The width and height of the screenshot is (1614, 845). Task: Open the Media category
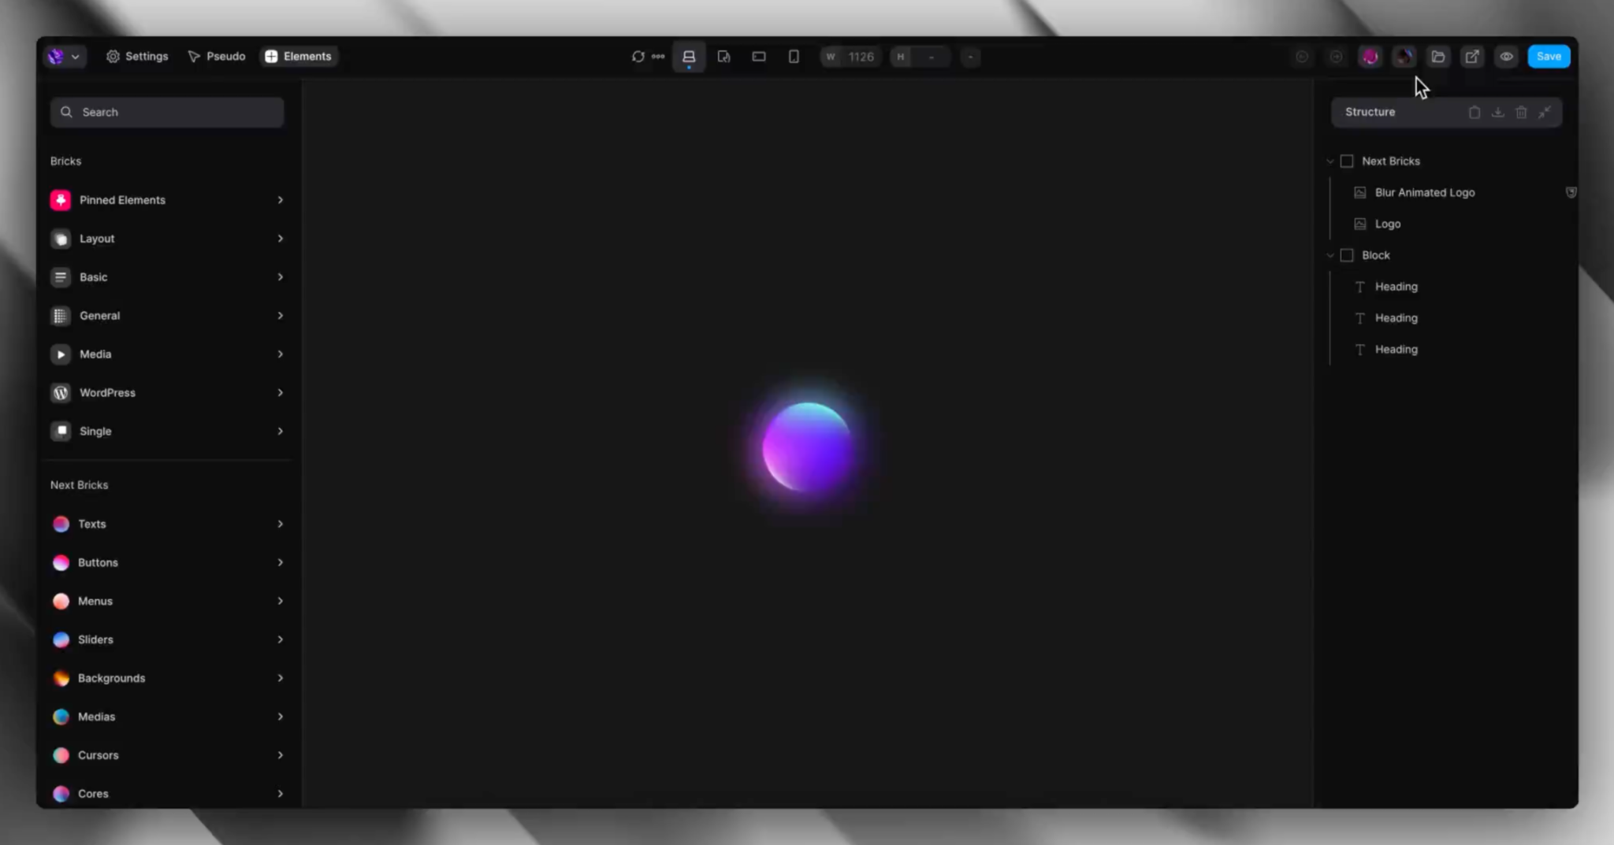(167, 354)
